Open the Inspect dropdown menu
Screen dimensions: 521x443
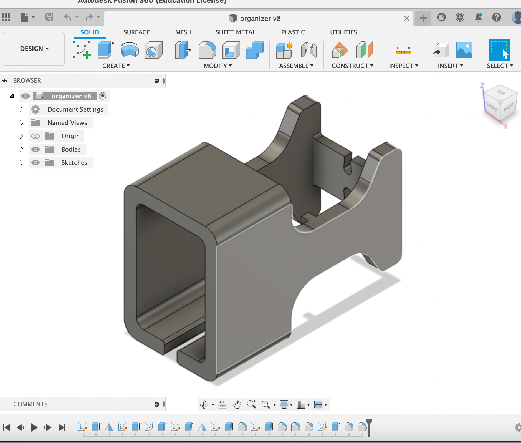pos(404,66)
